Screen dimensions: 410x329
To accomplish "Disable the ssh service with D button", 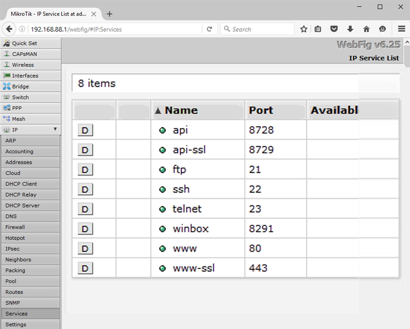I will point(85,189).
